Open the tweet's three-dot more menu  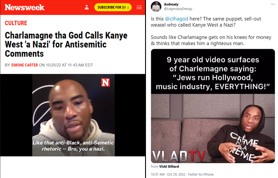click(273, 4)
